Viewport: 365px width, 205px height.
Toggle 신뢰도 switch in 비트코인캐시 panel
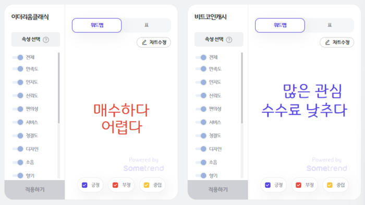coord(201,95)
